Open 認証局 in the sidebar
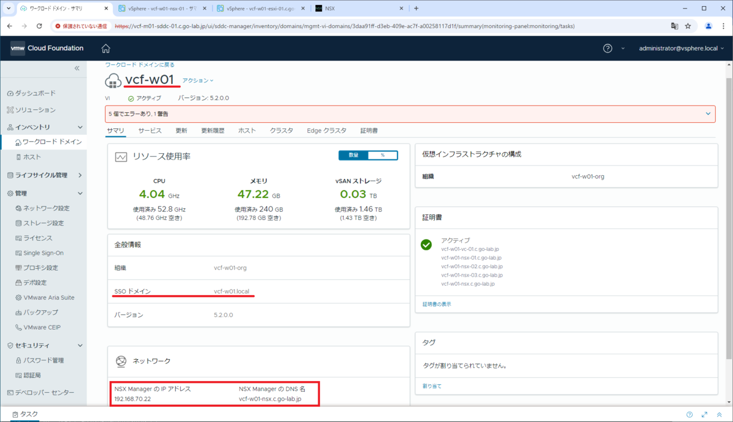Viewport: 733px width, 422px height. 32,375
